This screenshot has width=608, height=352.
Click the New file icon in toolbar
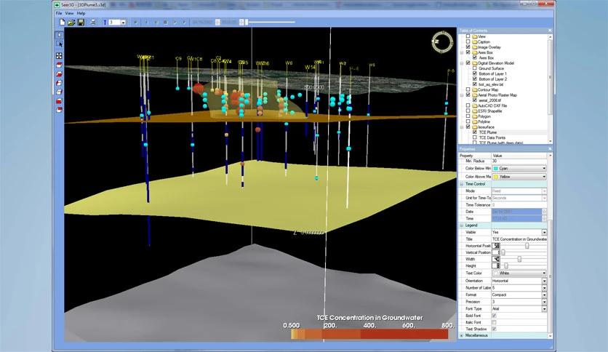coord(62,23)
